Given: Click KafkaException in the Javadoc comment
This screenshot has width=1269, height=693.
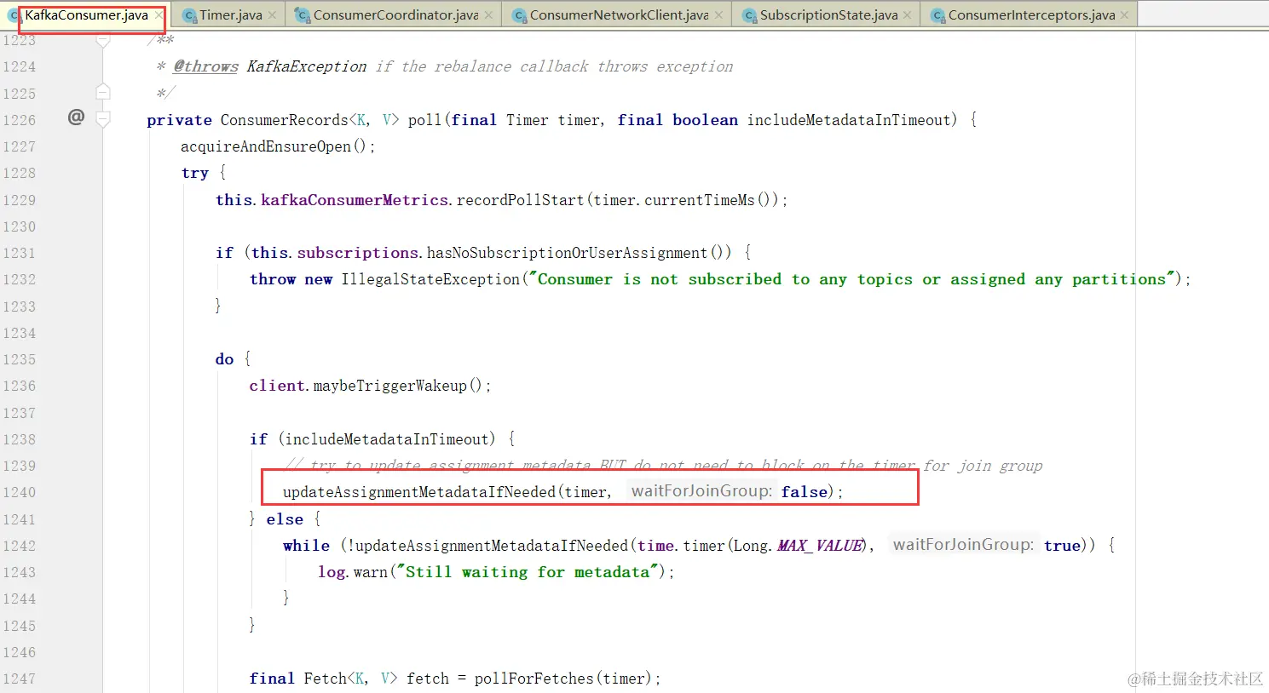Looking at the screenshot, I should [x=307, y=66].
